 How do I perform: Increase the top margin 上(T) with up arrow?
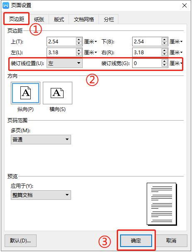[x=79, y=40]
